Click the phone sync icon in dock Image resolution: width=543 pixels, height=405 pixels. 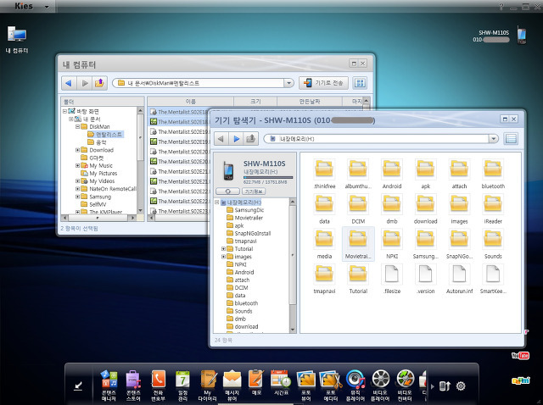pyautogui.click(x=445, y=386)
